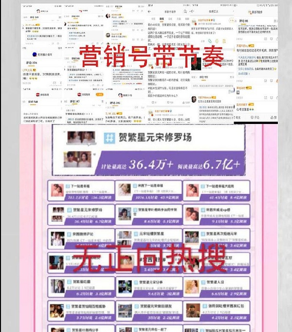This screenshot has height=332, width=292.
Task: Tap hashtag icon of 下一站是幸福 card
Action: (68, 186)
